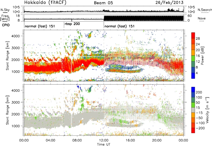Click the "1000" tick of the velocity panel
This screenshot has width=212, height=146.
[x=16, y=126]
